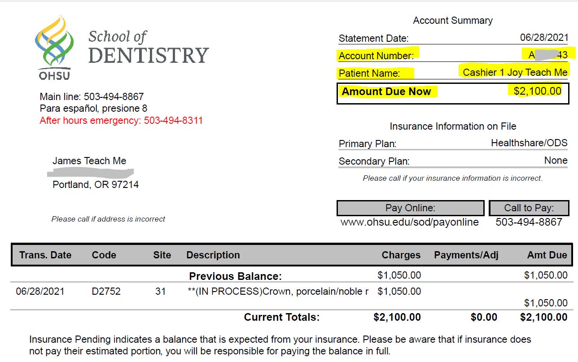This screenshot has height=362, width=578.
Task: Click the Pay Online box
Action: point(410,208)
